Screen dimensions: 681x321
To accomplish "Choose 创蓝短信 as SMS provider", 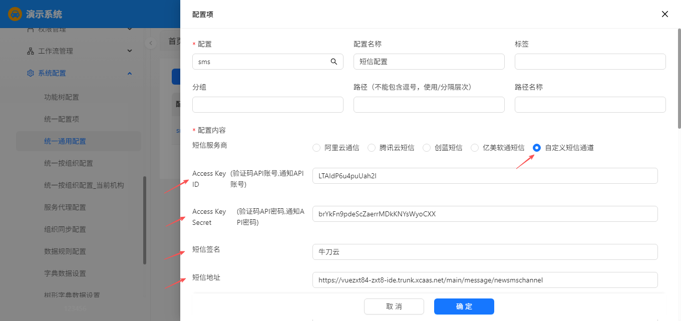I will pos(427,148).
